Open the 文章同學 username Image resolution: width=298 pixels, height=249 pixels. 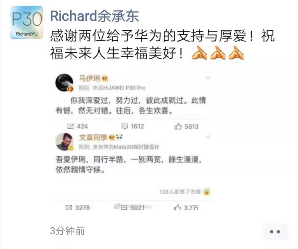(93, 137)
